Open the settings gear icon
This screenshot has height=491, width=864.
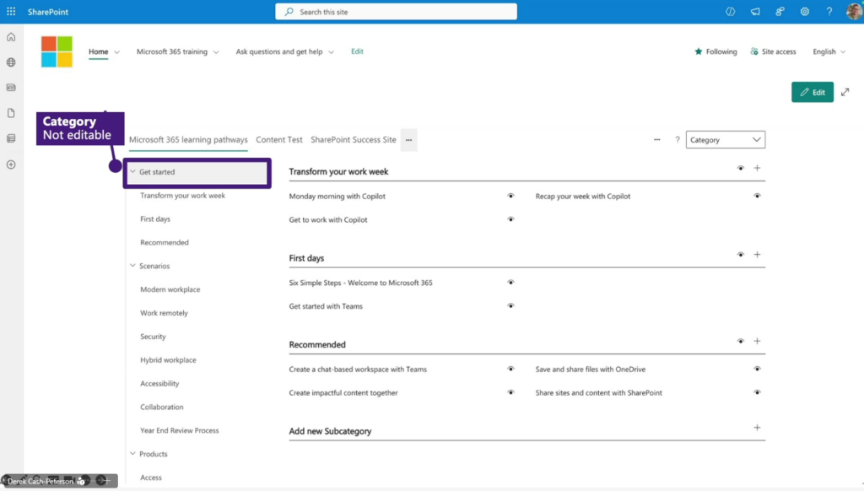tap(804, 12)
